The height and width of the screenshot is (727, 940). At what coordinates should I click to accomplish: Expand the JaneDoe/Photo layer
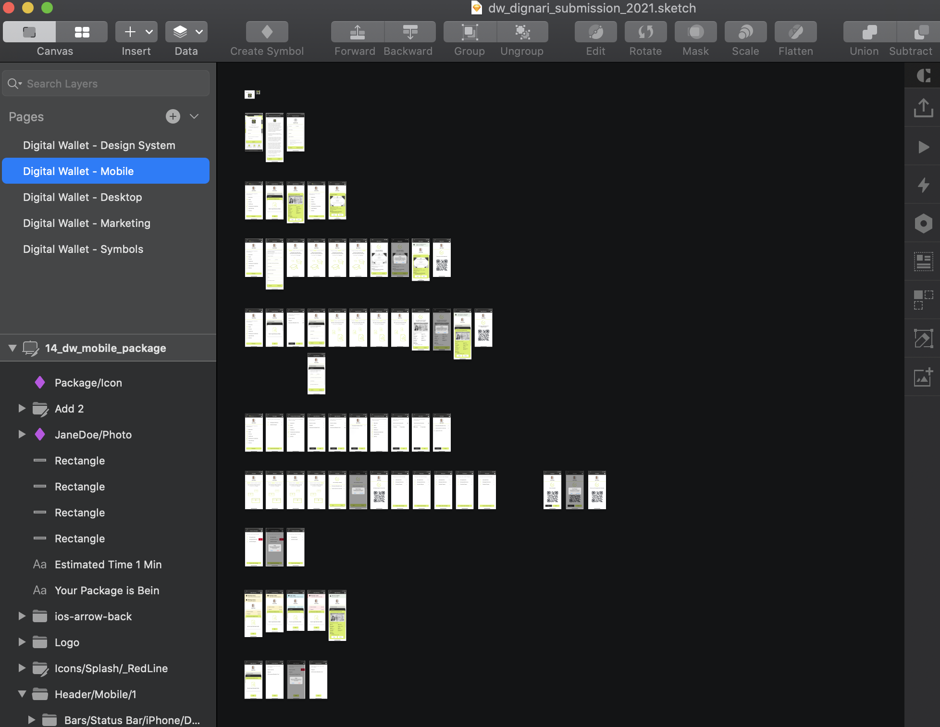[x=22, y=434]
